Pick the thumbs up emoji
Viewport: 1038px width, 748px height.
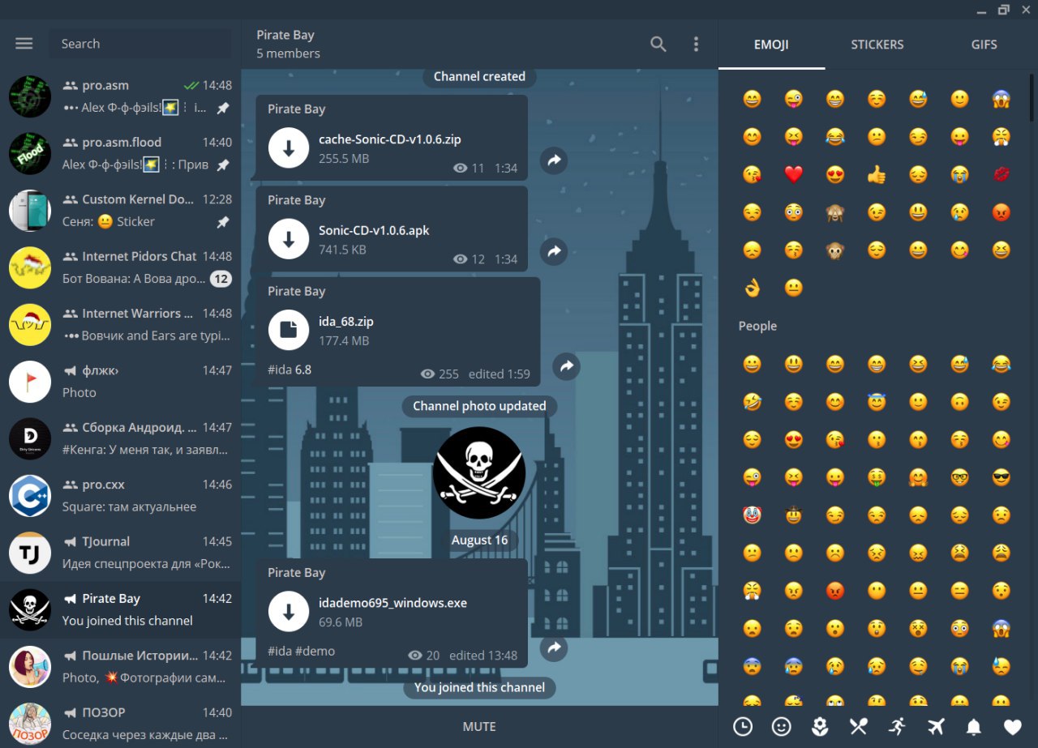click(x=877, y=174)
